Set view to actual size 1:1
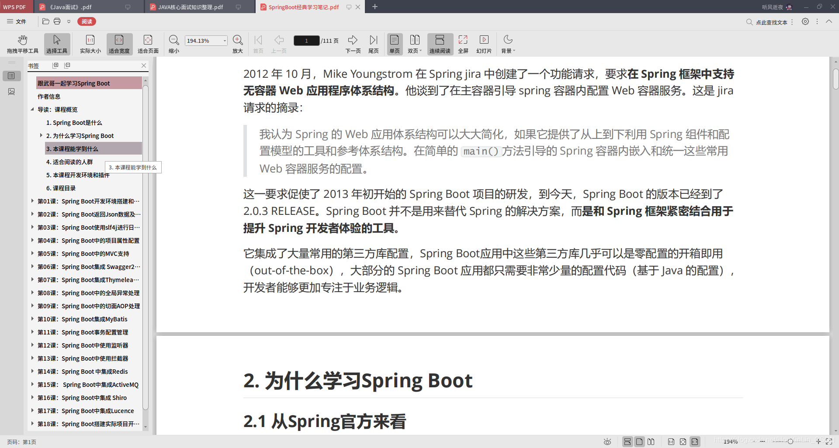This screenshot has height=448, width=839. click(x=90, y=44)
